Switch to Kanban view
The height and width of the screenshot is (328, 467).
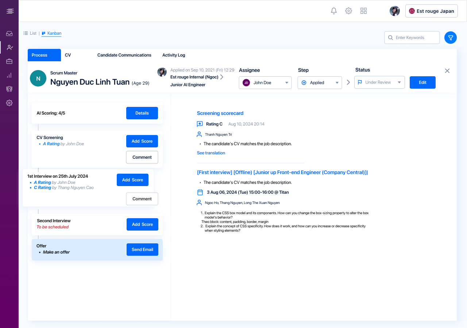tap(51, 33)
